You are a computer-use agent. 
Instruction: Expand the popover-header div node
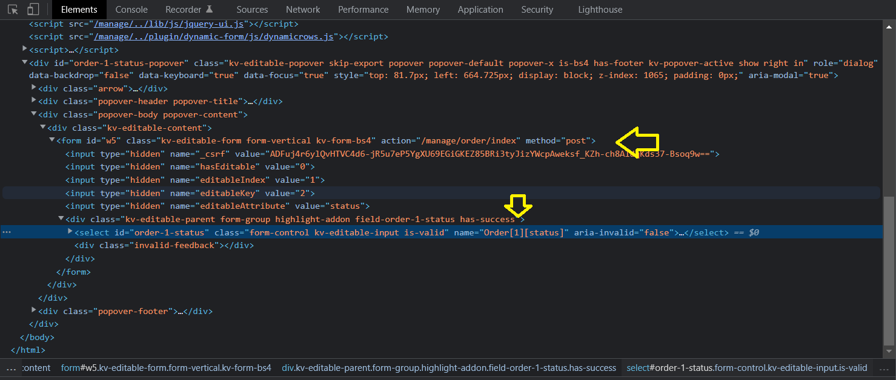pyautogui.click(x=34, y=101)
